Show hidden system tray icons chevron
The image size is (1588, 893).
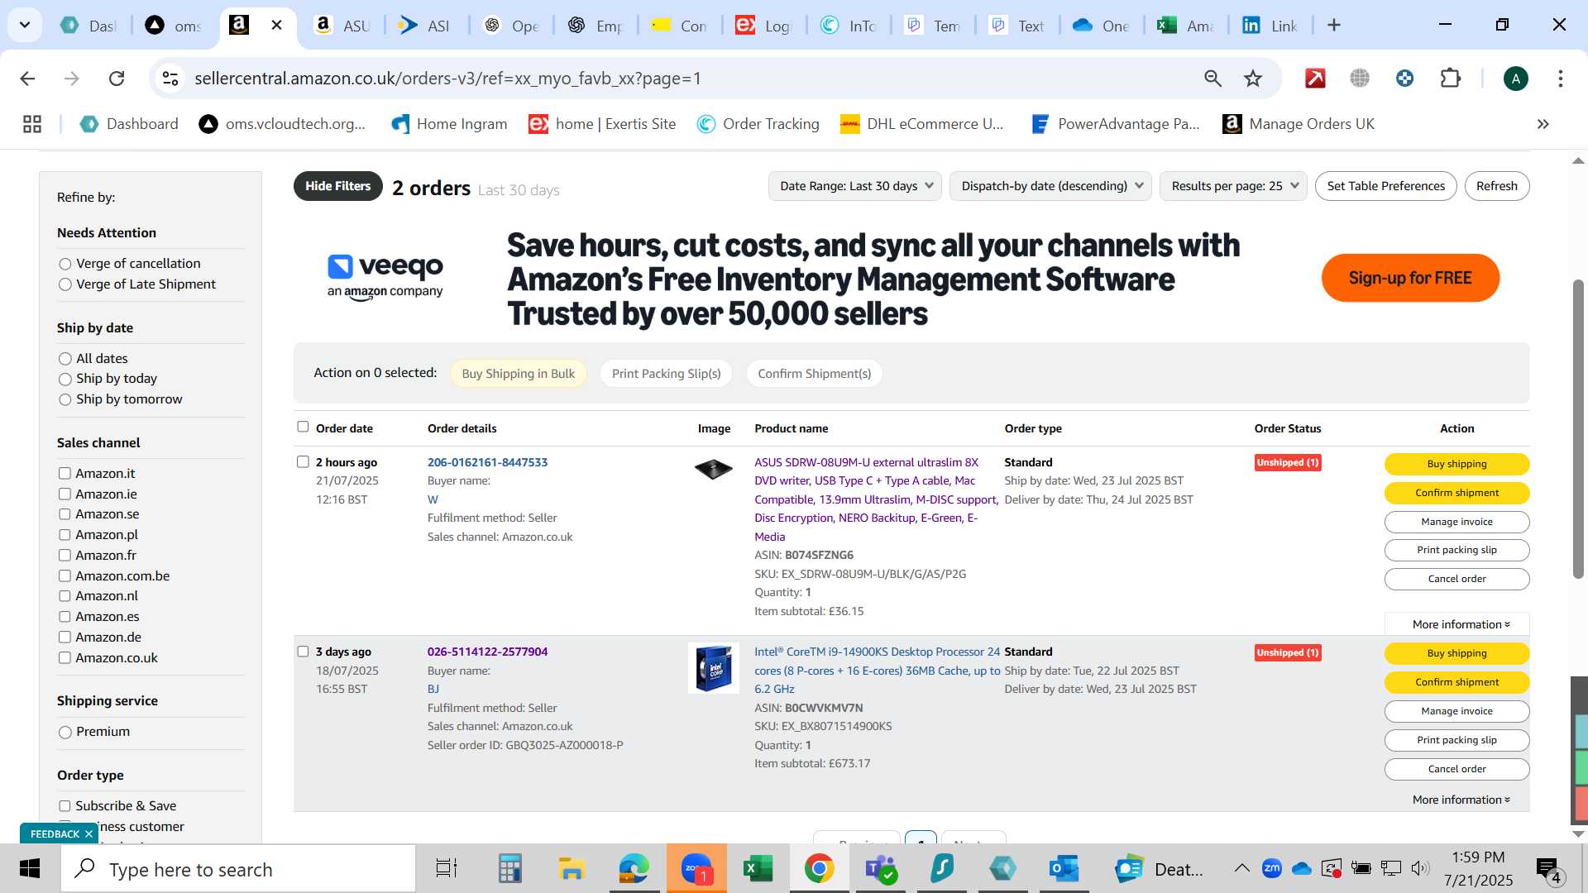(1241, 868)
